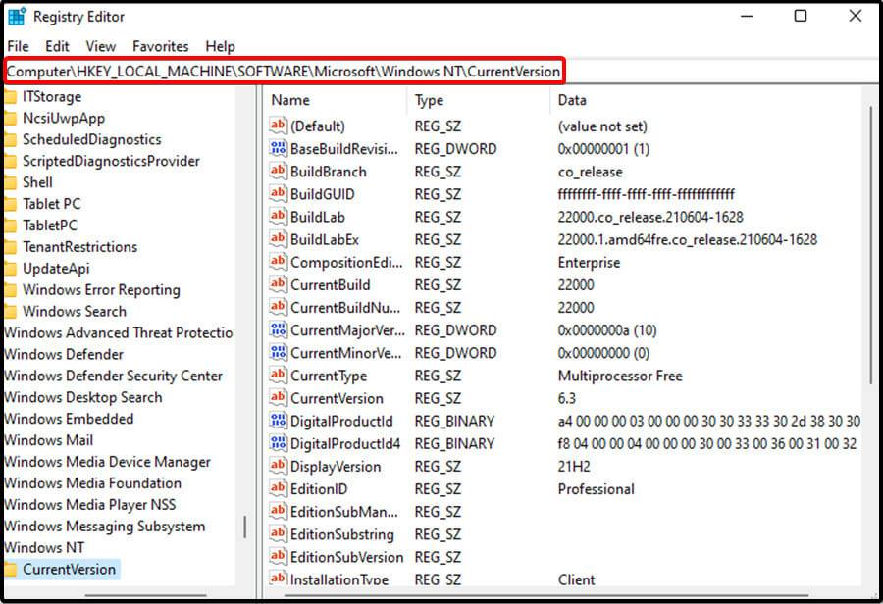The image size is (883, 604).
Task: Click the string icon of BuildGUID
Action: click(279, 193)
